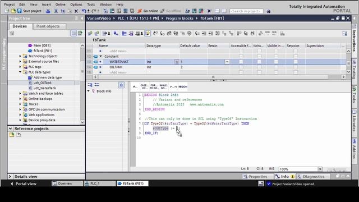Toggle Setpoint checkbox in OILTANK row
Screen dimensions: 359x202
point(296,67)
